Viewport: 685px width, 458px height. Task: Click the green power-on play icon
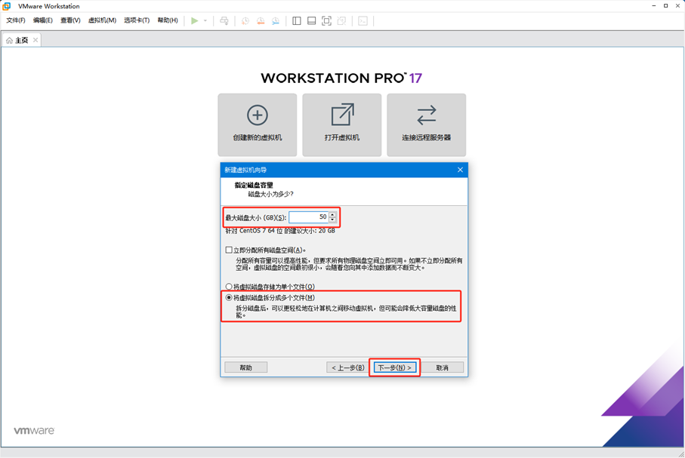coord(194,20)
